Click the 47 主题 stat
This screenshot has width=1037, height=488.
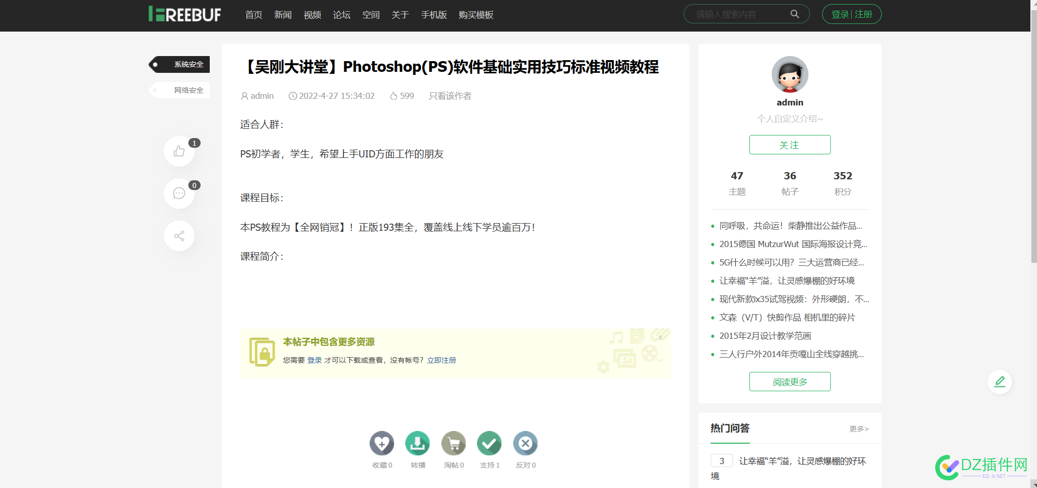737,183
